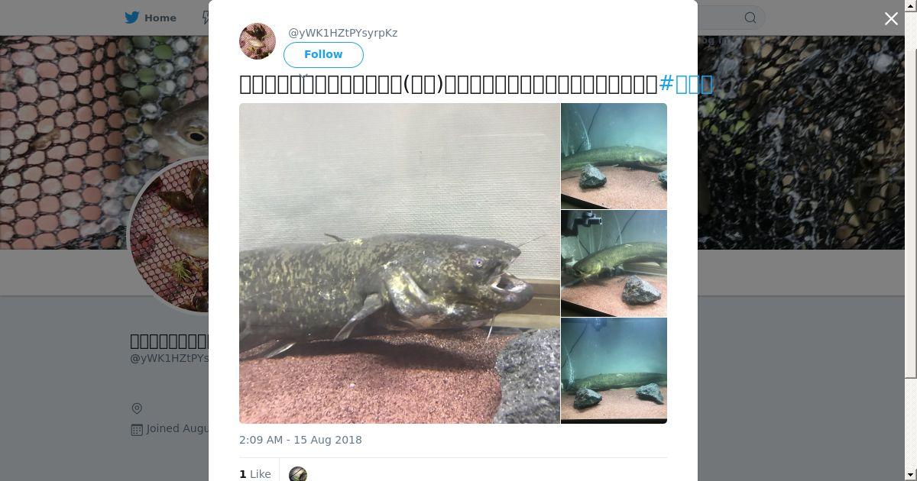The width and height of the screenshot is (917, 481).
Task: Click the search magnifier icon
Action: tap(750, 18)
